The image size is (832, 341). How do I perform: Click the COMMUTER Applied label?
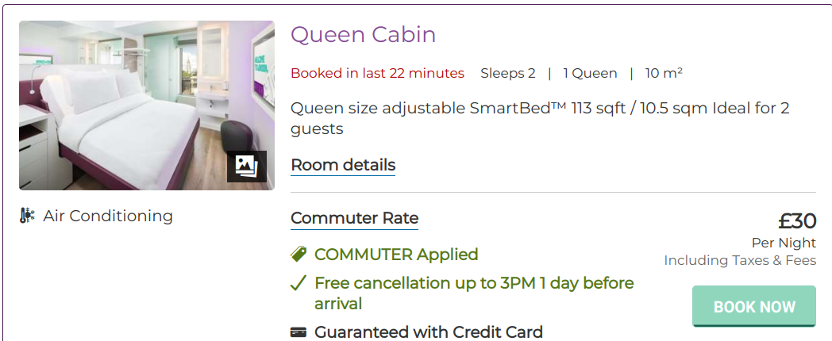click(x=396, y=255)
